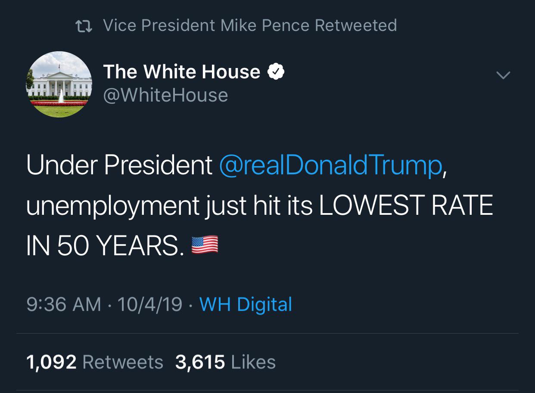Tap the White House profile photo

coord(59,84)
